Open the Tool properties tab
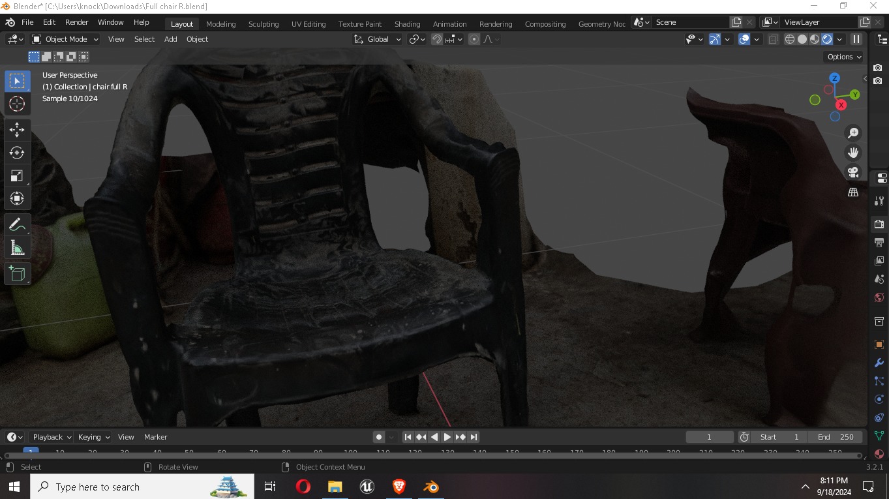Image resolution: width=889 pixels, height=499 pixels. pyautogui.click(x=879, y=200)
